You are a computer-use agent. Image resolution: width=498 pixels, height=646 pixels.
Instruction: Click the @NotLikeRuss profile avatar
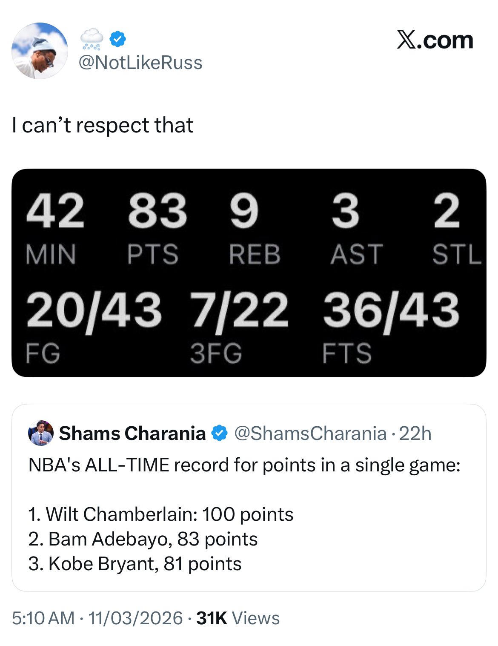pyautogui.click(x=40, y=51)
